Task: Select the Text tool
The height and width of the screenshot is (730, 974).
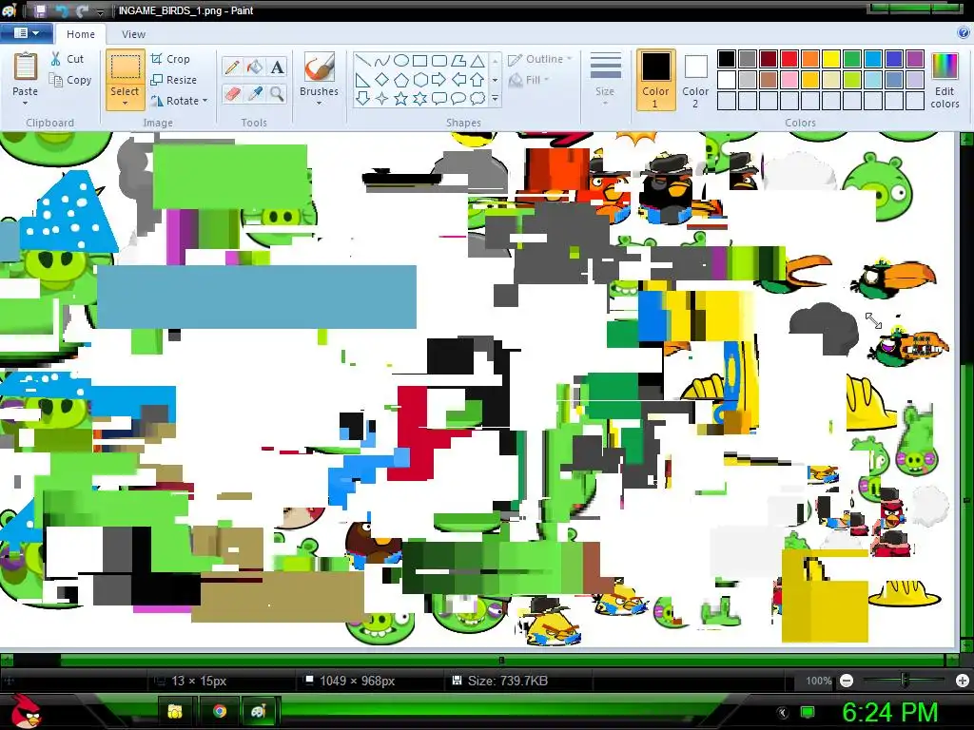Action: point(277,67)
